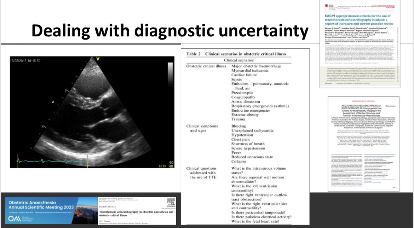Open the EACVI appropriateness criteria paper thumbnail
Screen dimensions: 414x228
point(360,44)
